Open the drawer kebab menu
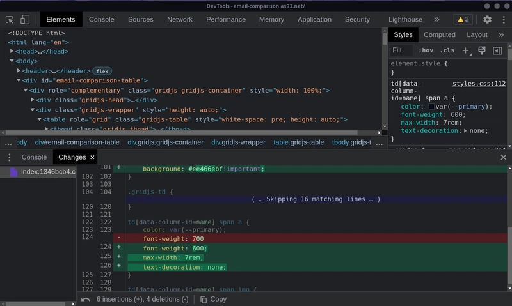 point(9,157)
